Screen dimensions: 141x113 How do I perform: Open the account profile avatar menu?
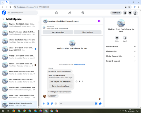[135, 13]
